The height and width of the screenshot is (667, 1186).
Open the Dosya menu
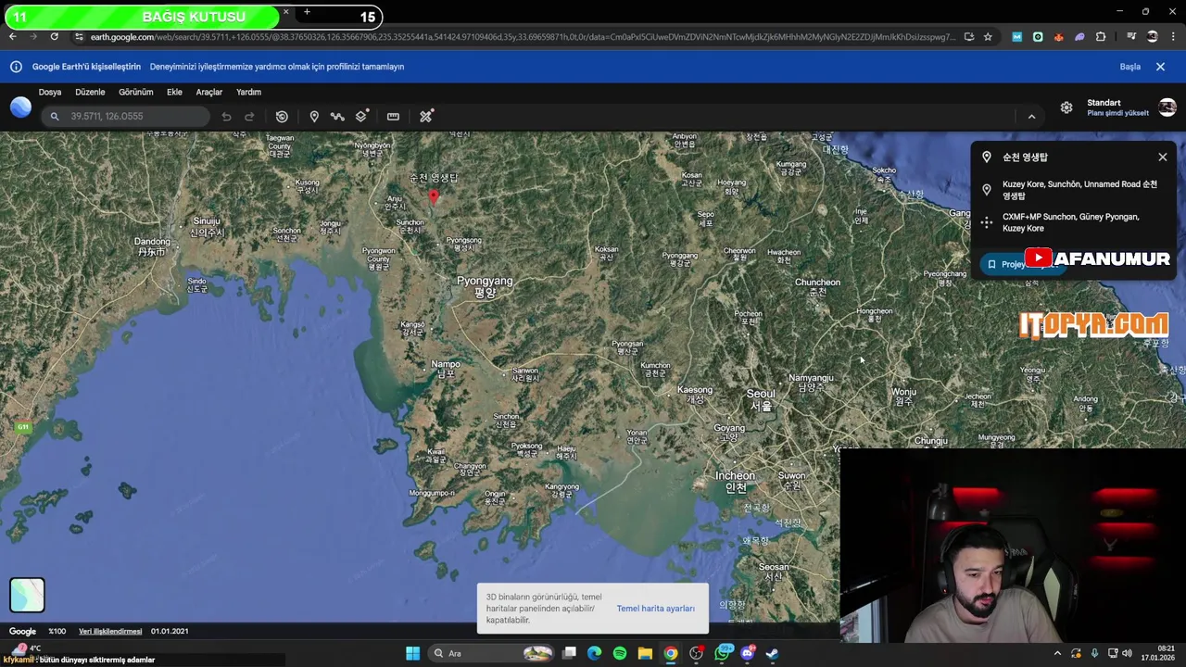(x=50, y=92)
